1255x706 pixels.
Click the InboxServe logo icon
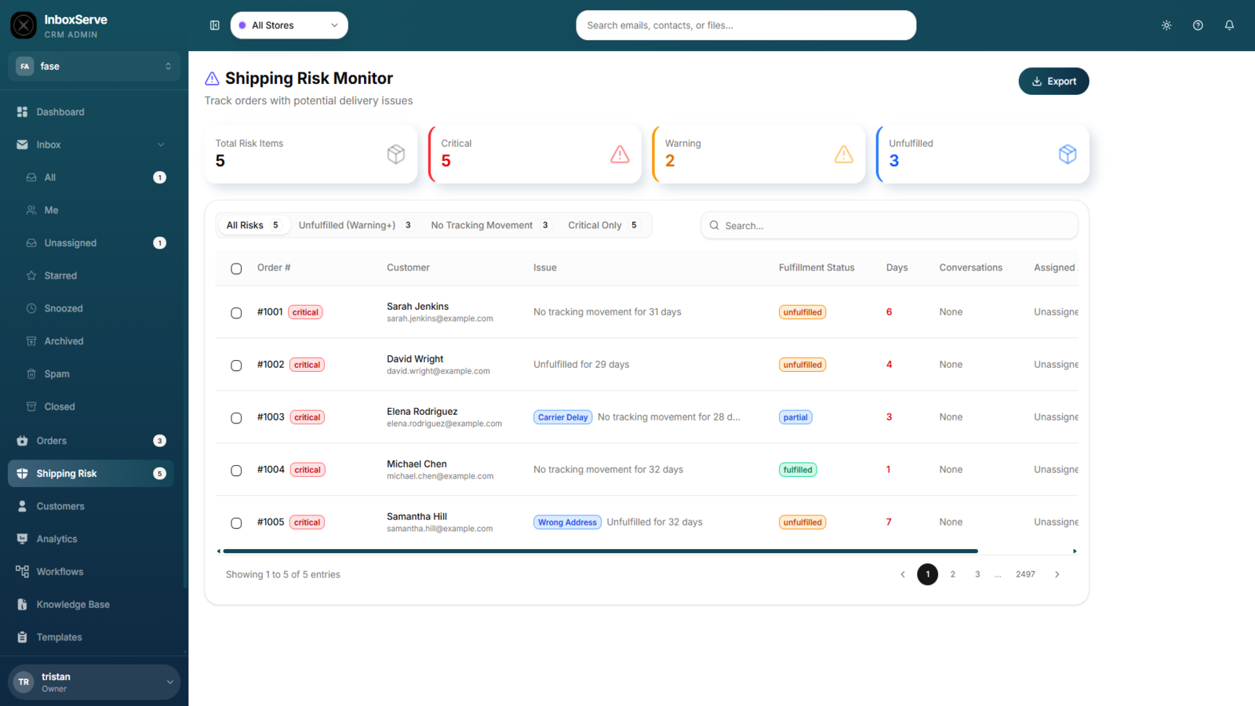point(24,26)
